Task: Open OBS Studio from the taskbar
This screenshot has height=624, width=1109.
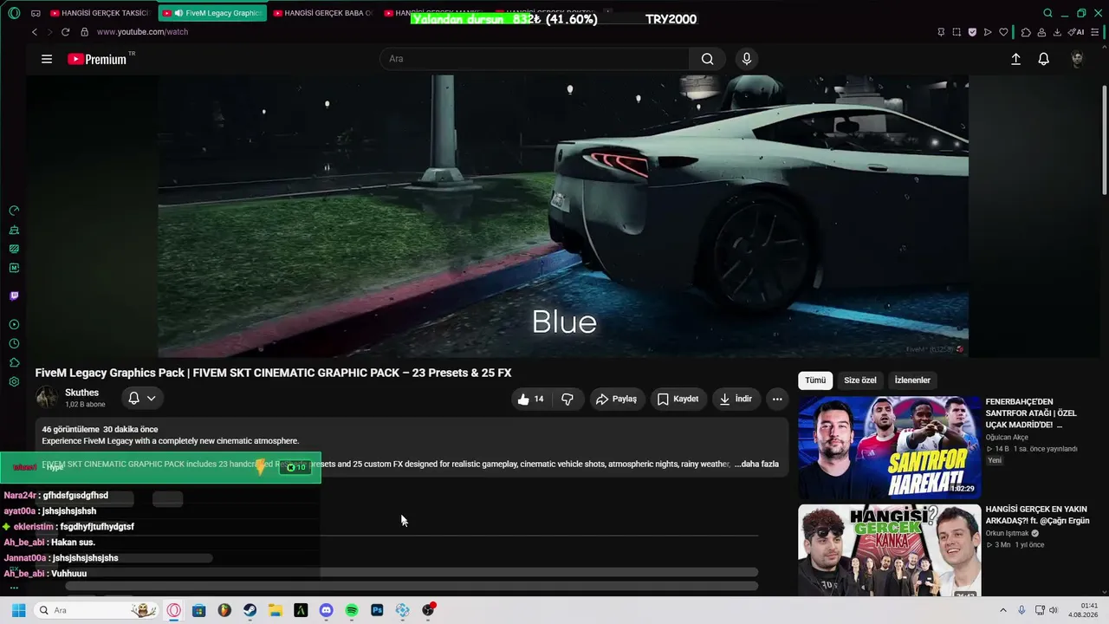Action: coord(428,610)
